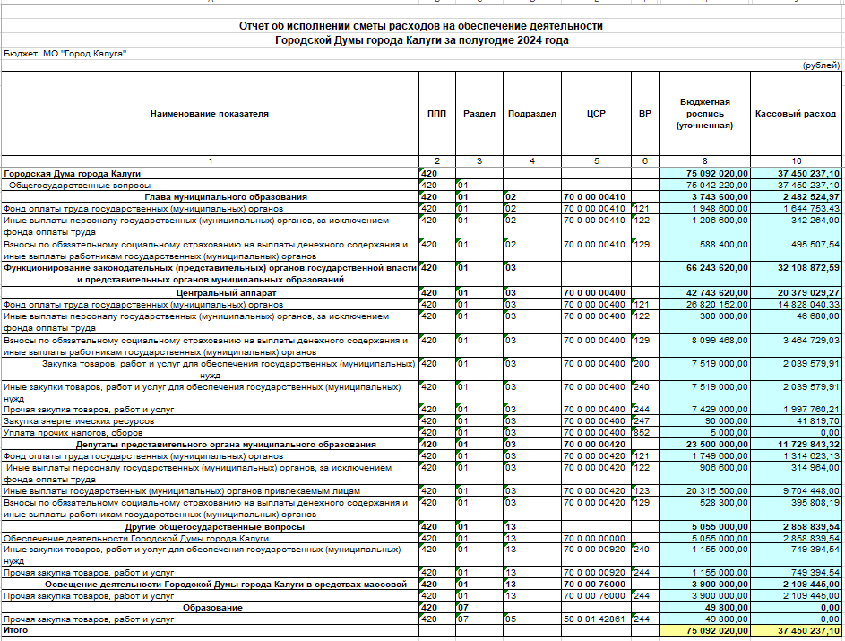This screenshot has height=641, width=845.
Task: Select the "ЦСР" column header cell
Action: point(596,114)
